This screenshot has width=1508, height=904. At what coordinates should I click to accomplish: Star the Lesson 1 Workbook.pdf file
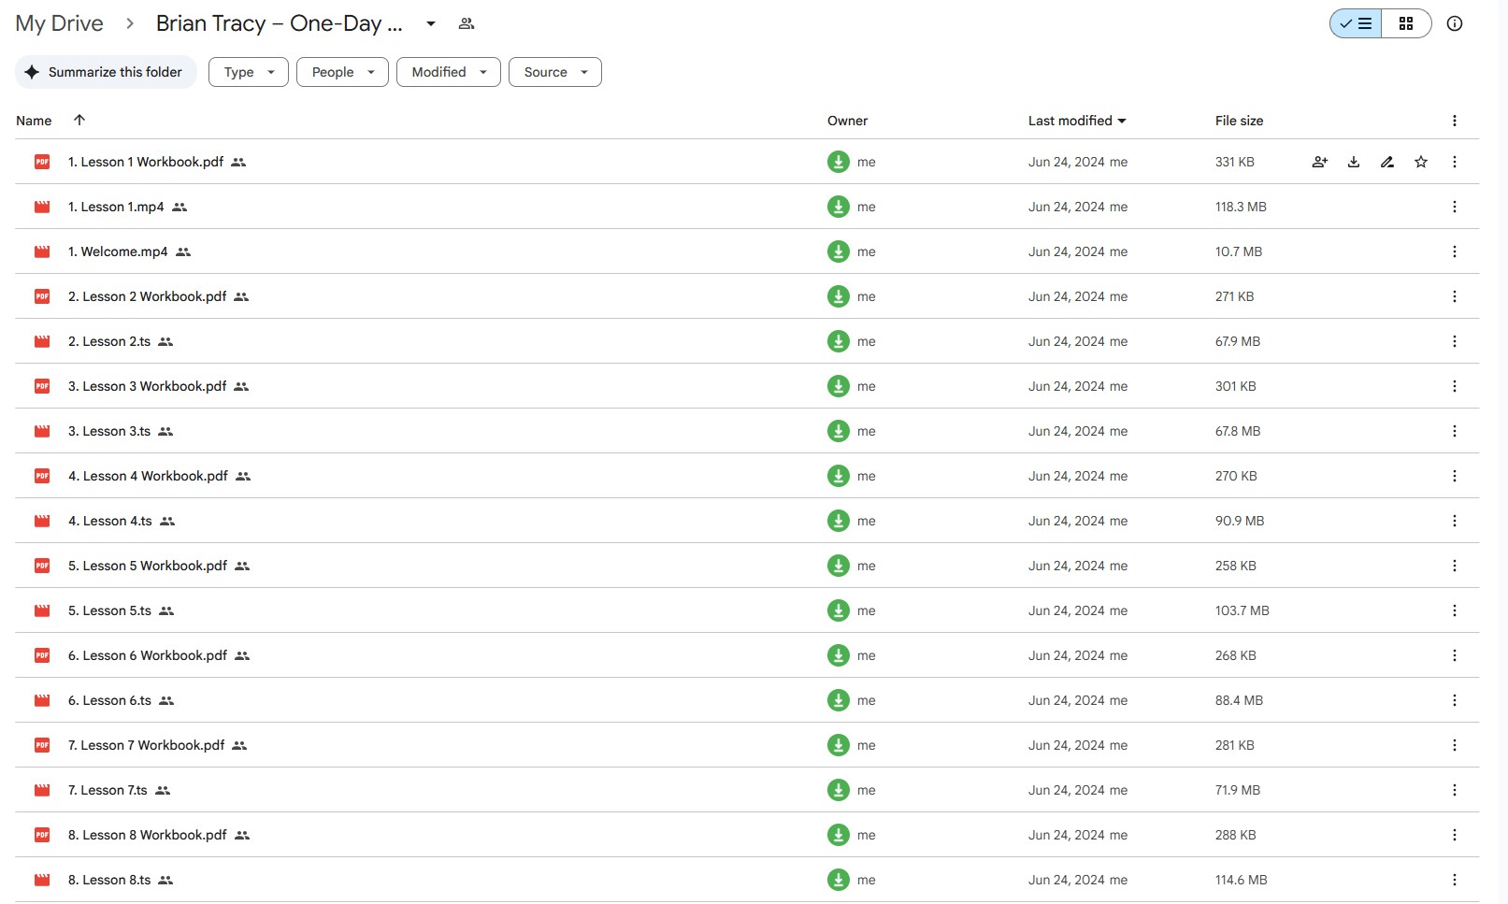[x=1420, y=162]
